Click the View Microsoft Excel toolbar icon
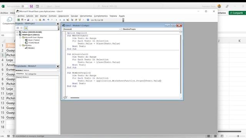 click(18, 20)
